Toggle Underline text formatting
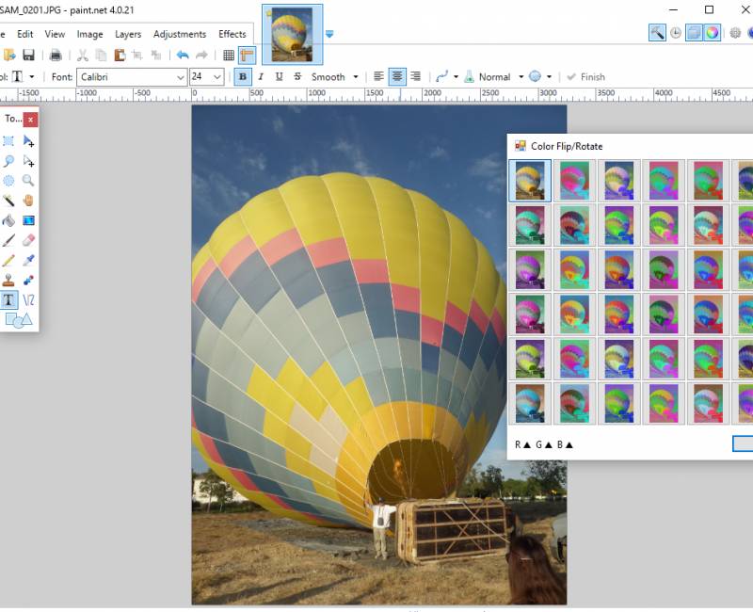Viewport: 753px width, 612px height. (x=279, y=77)
